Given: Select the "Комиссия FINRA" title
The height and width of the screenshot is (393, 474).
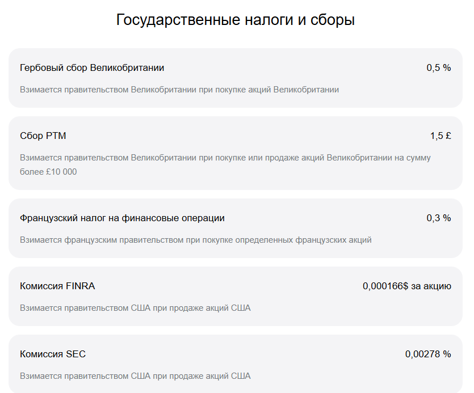Looking at the screenshot, I should pyautogui.click(x=57, y=286).
